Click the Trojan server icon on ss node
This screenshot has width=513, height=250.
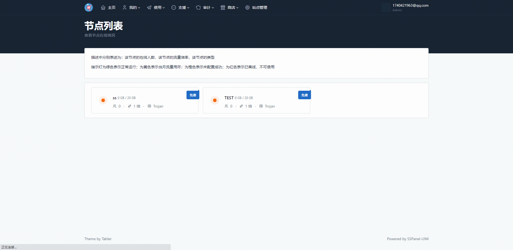point(149,106)
